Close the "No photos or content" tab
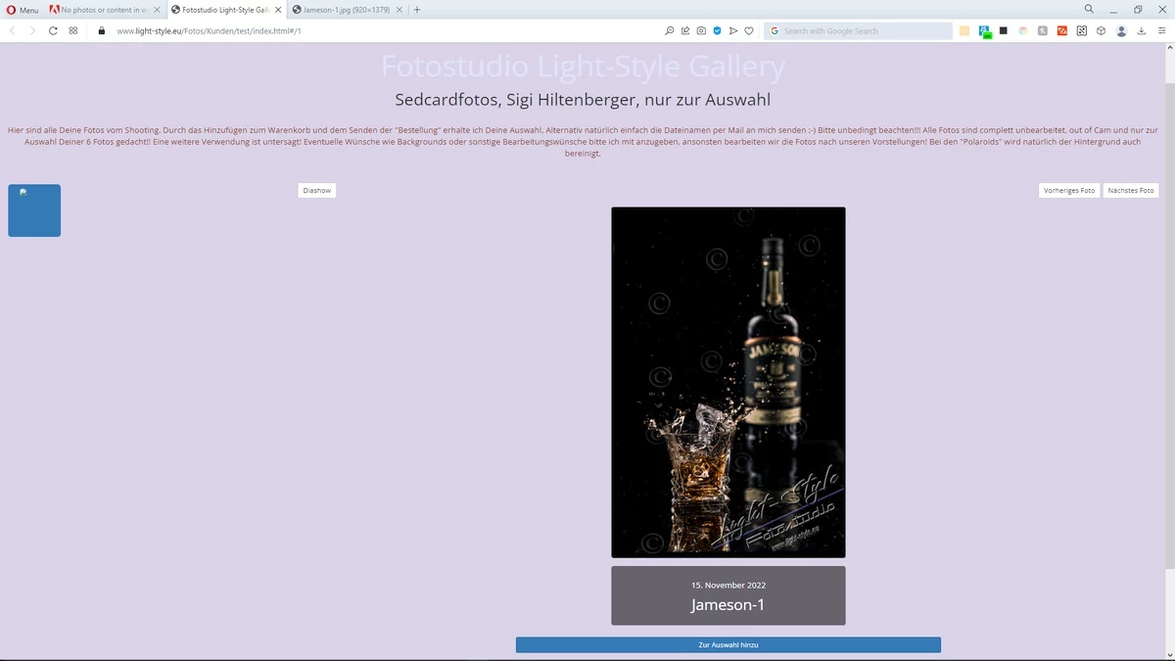Image resolution: width=1175 pixels, height=661 pixels. pos(157,10)
